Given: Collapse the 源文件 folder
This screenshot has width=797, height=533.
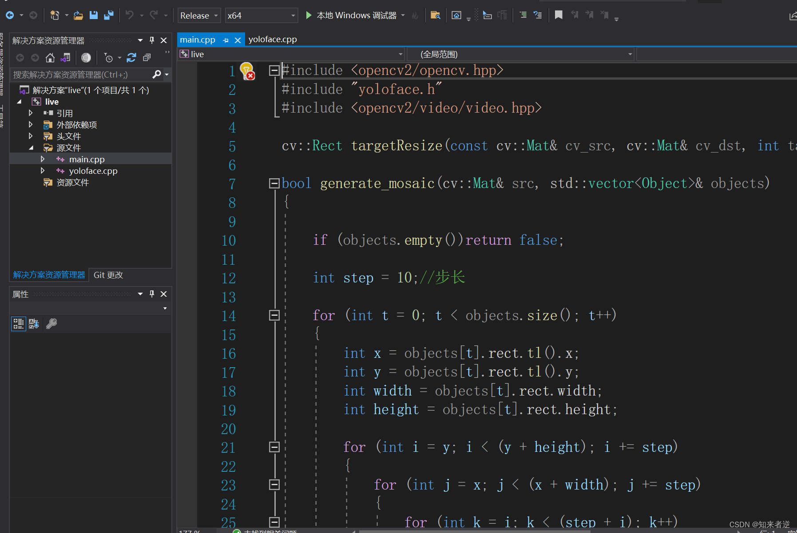Looking at the screenshot, I should [x=31, y=148].
